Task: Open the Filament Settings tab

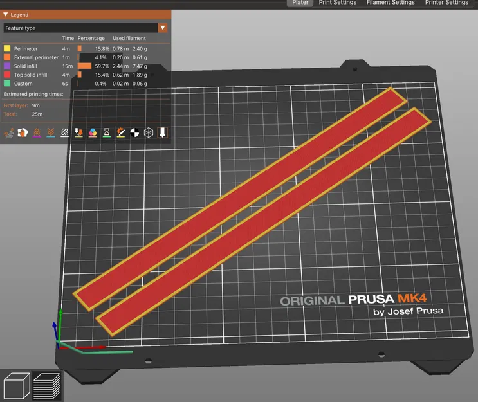Action: pyautogui.click(x=391, y=3)
